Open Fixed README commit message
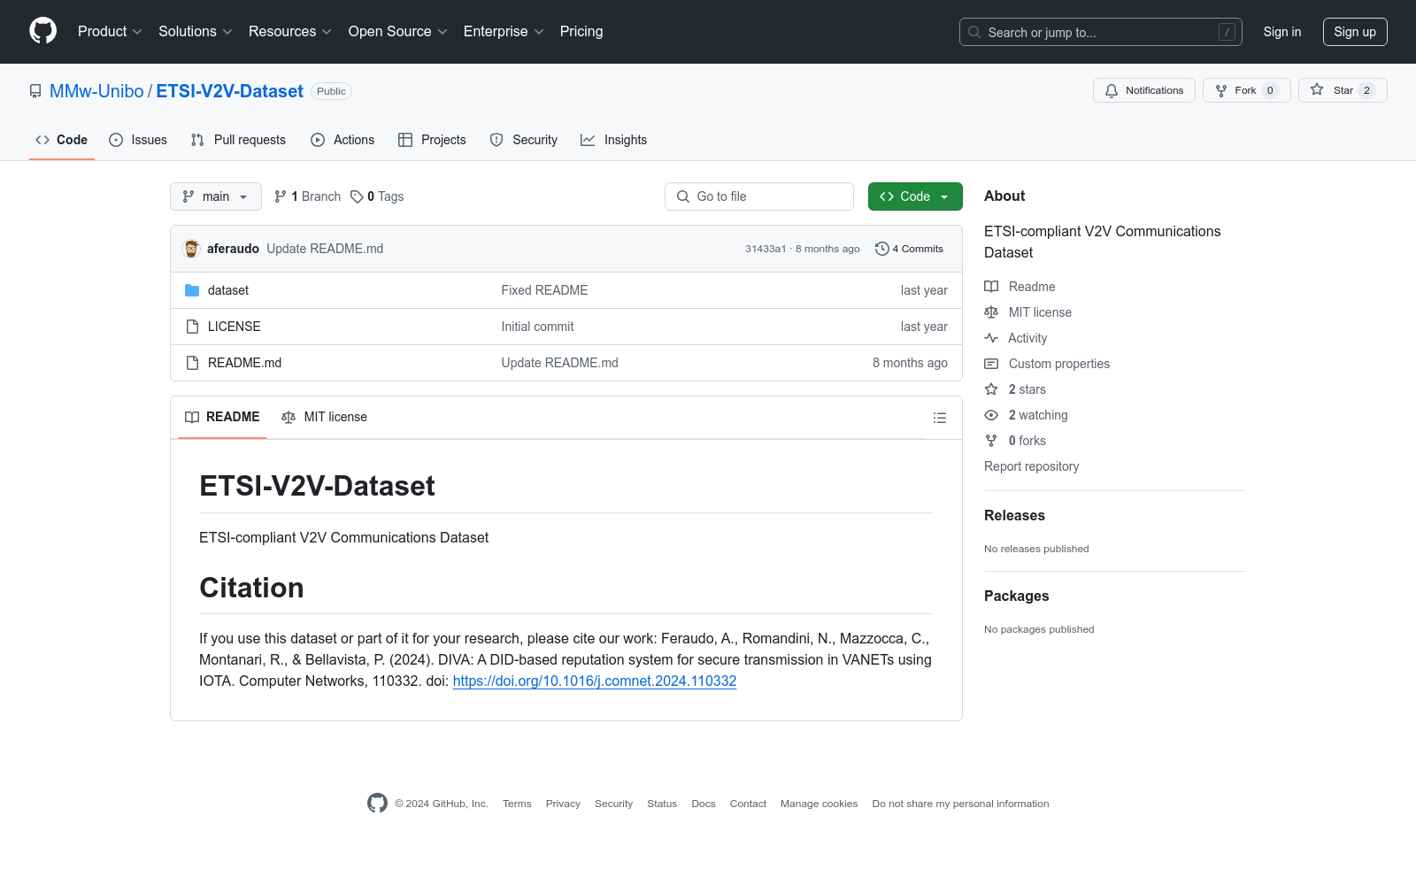 pyautogui.click(x=544, y=290)
